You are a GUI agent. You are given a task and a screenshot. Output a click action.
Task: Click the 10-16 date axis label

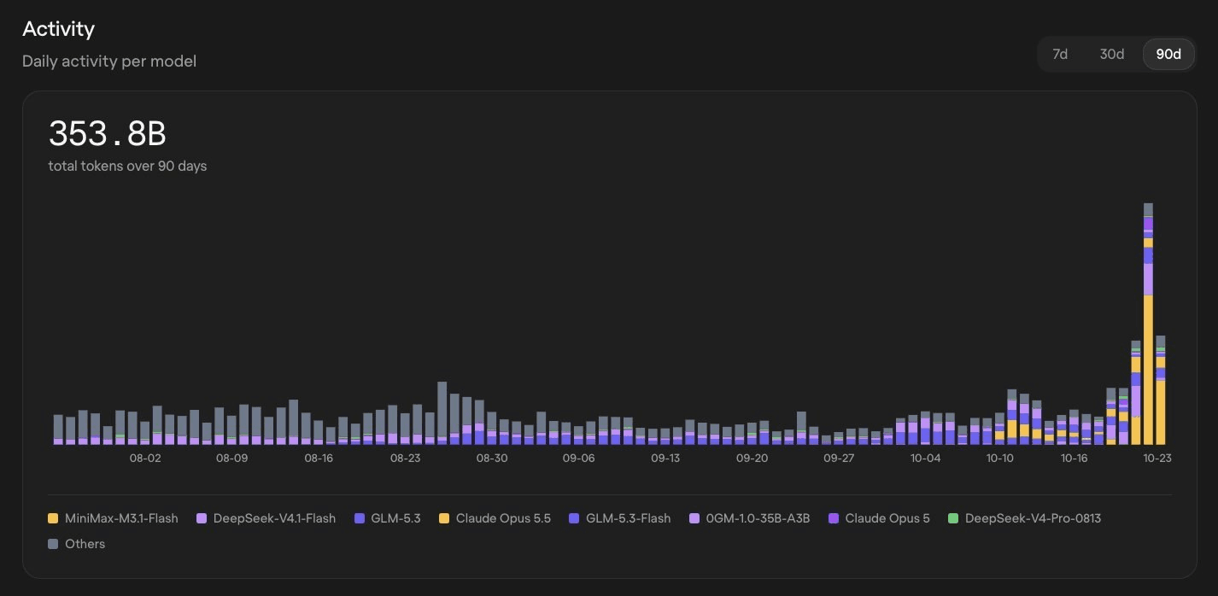pyautogui.click(x=1074, y=459)
